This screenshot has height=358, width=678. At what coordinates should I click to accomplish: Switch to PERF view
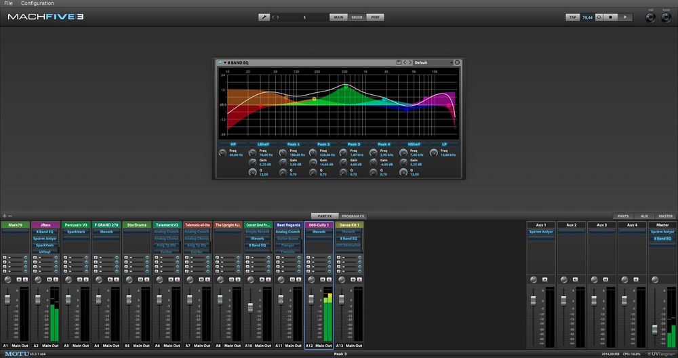pos(376,18)
